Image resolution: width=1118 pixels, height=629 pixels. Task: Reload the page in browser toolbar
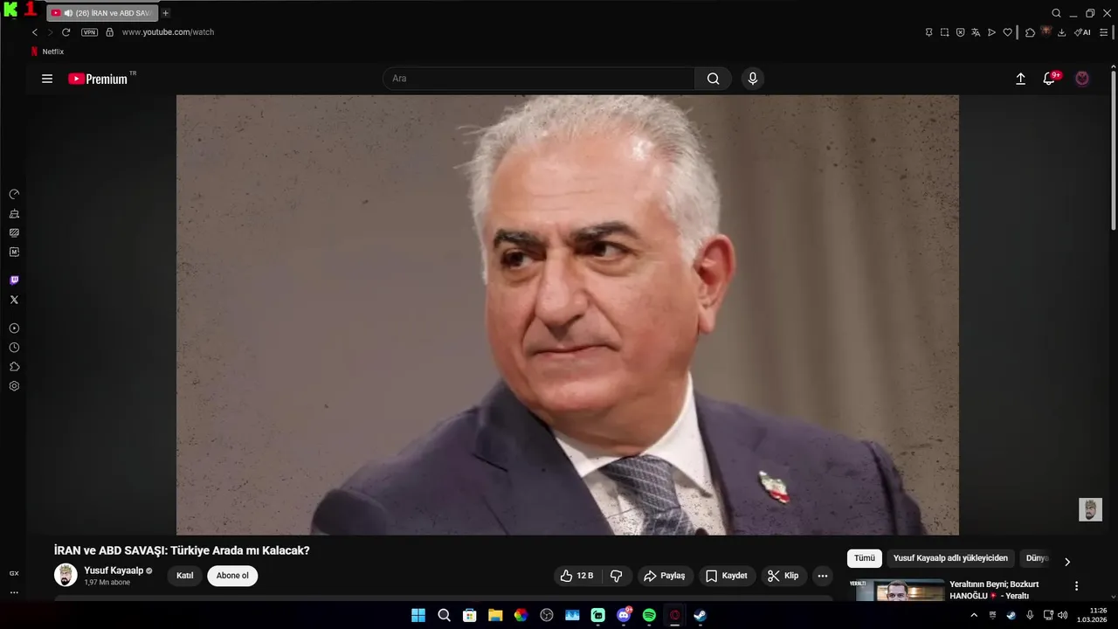tap(66, 32)
